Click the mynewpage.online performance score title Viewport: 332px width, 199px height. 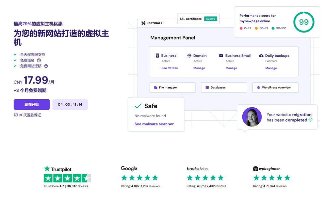click(258, 18)
